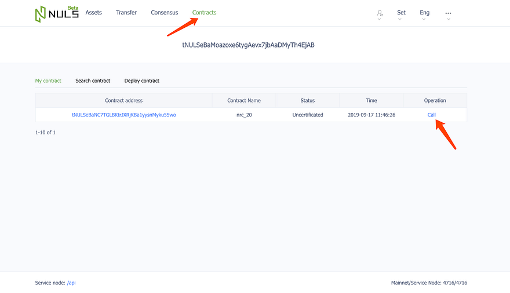Expand the Eng language dropdown
The height and width of the screenshot is (293, 510).
[424, 13]
